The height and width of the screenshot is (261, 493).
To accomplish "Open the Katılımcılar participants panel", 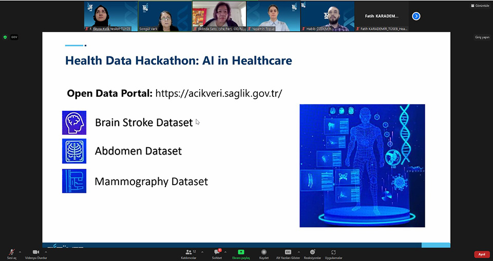I will click(189, 253).
